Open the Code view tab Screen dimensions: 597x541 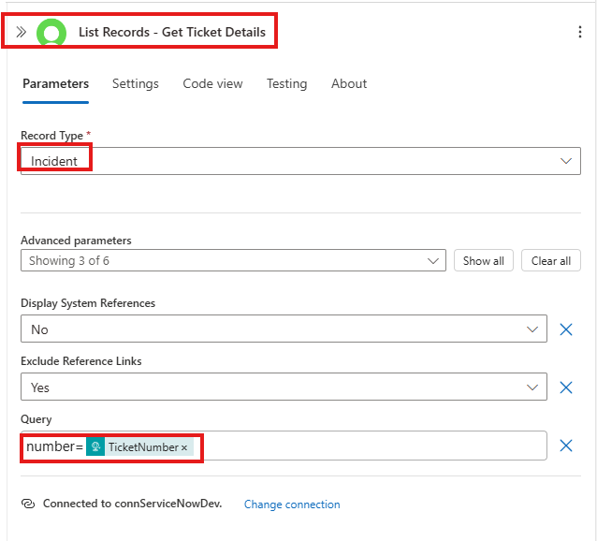click(212, 83)
